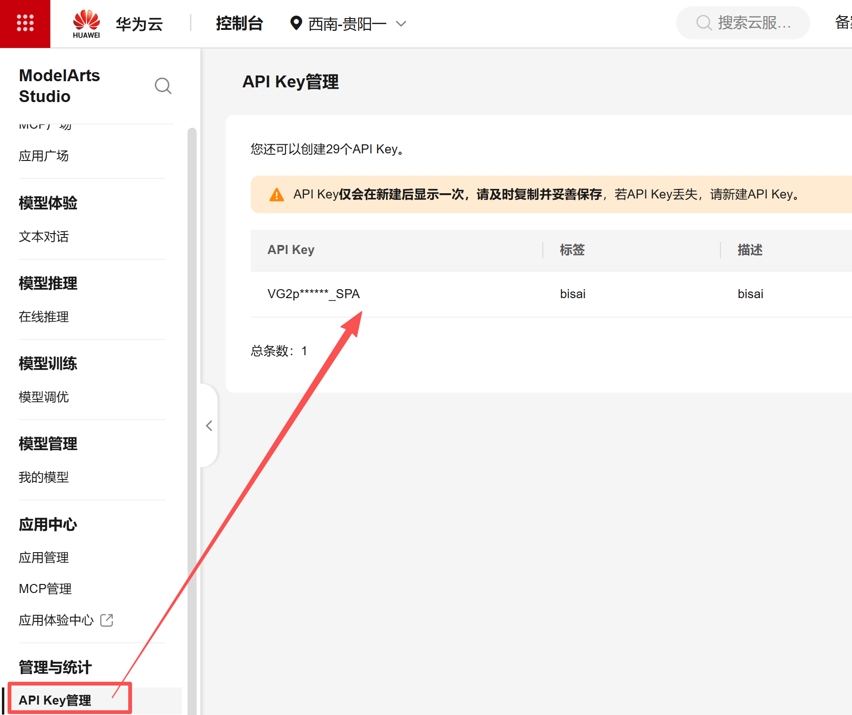Click the bisai value under 标签 column
Viewport: 852px width, 715px height.
point(573,294)
